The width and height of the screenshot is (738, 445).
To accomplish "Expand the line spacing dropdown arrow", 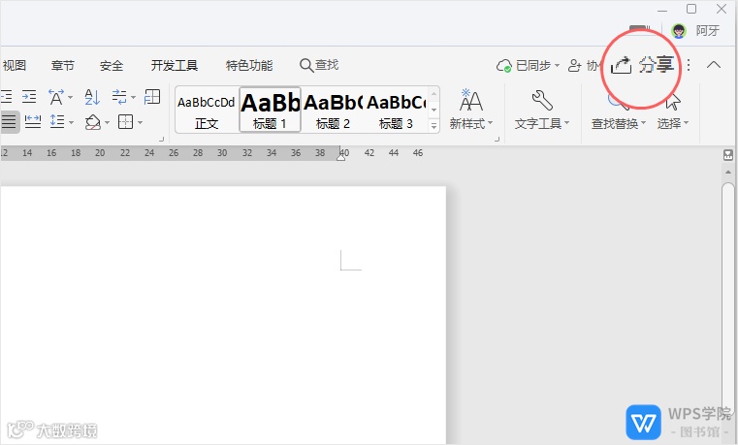I will point(71,123).
